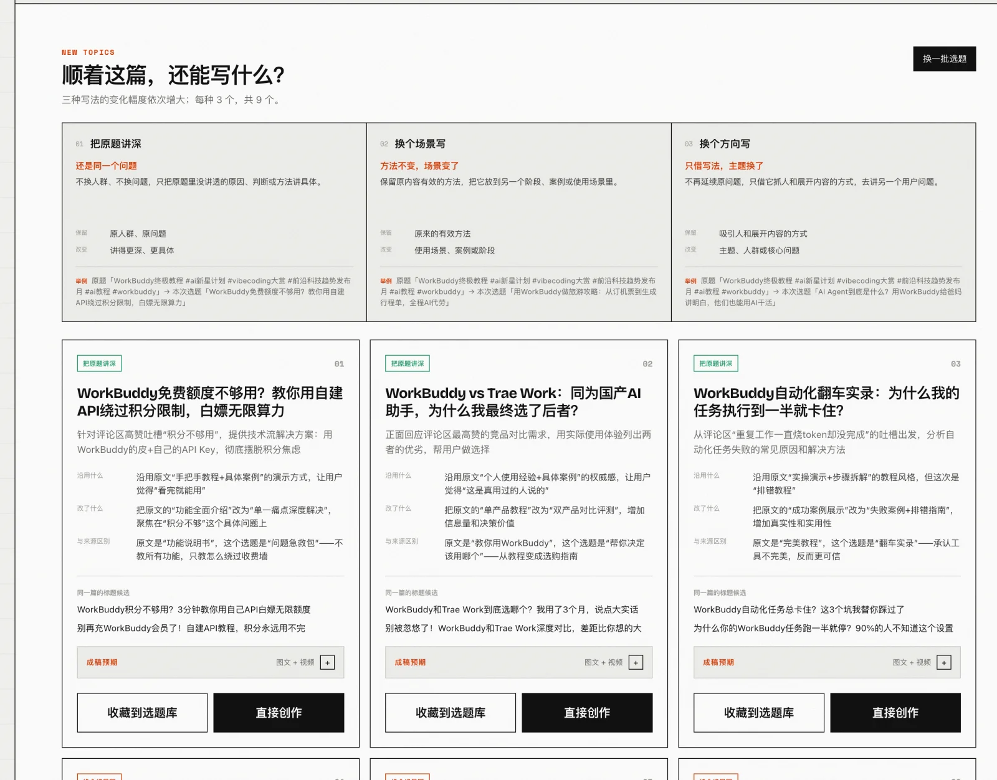Expand 成稿预期 plus icon in WorkBuddy免费额度 card
997x780 pixels.
[x=327, y=662]
